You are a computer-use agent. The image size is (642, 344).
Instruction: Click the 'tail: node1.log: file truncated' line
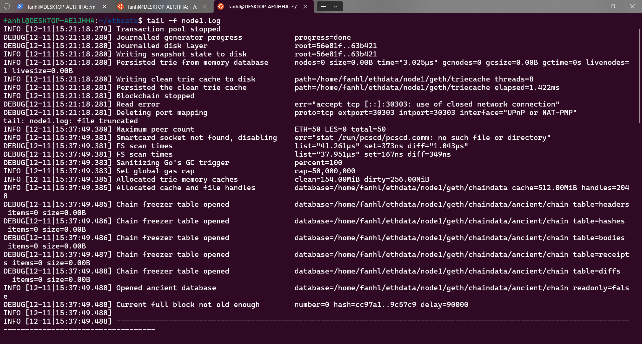[71, 121]
